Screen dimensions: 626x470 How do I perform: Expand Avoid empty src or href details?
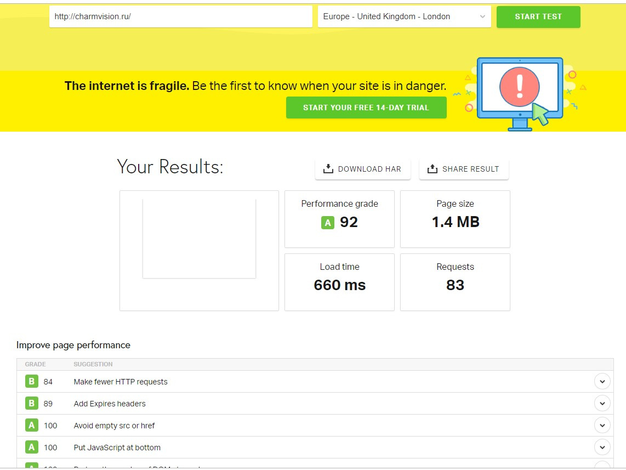click(602, 425)
